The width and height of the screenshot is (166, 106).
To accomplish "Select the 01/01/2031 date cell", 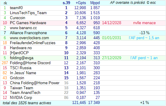I will tap(112, 38).
